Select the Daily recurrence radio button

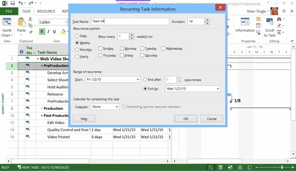click(x=77, y=36)
